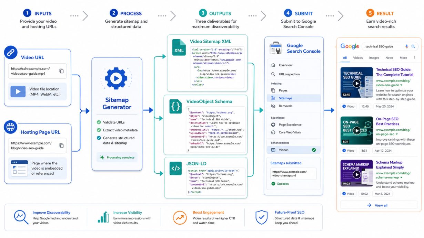
Task: Click the Future-Proof SEO shield icon
Action: pos(262,217)
